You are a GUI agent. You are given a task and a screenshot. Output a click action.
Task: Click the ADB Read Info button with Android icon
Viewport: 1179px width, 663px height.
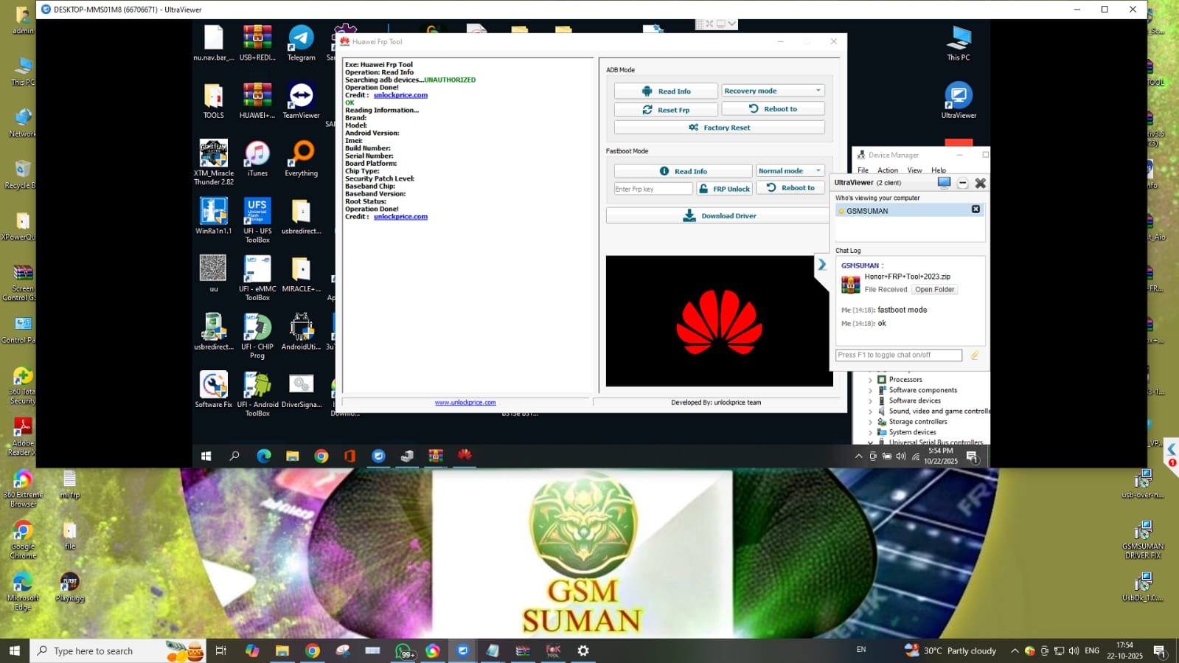[666, 91]
